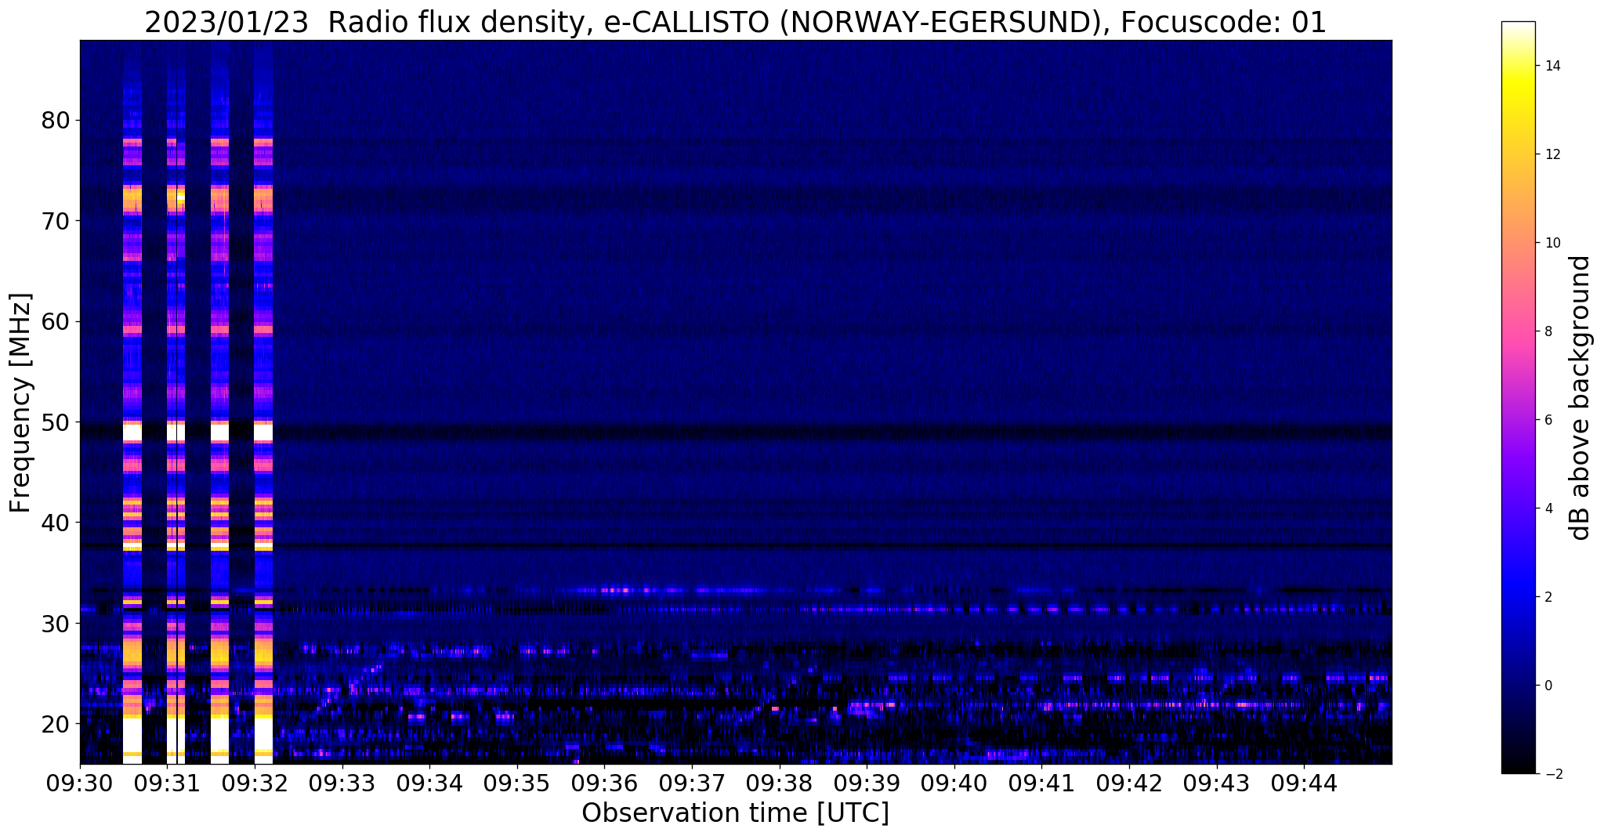Click the y-axis tick label 70
The width and height of the screenshot is (1604, 836).
pos(56,221)
